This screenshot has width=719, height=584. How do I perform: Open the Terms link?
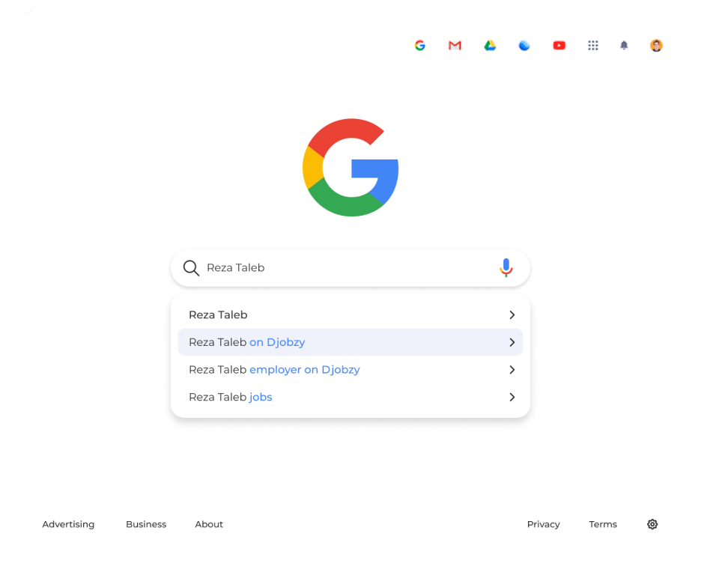603,524
